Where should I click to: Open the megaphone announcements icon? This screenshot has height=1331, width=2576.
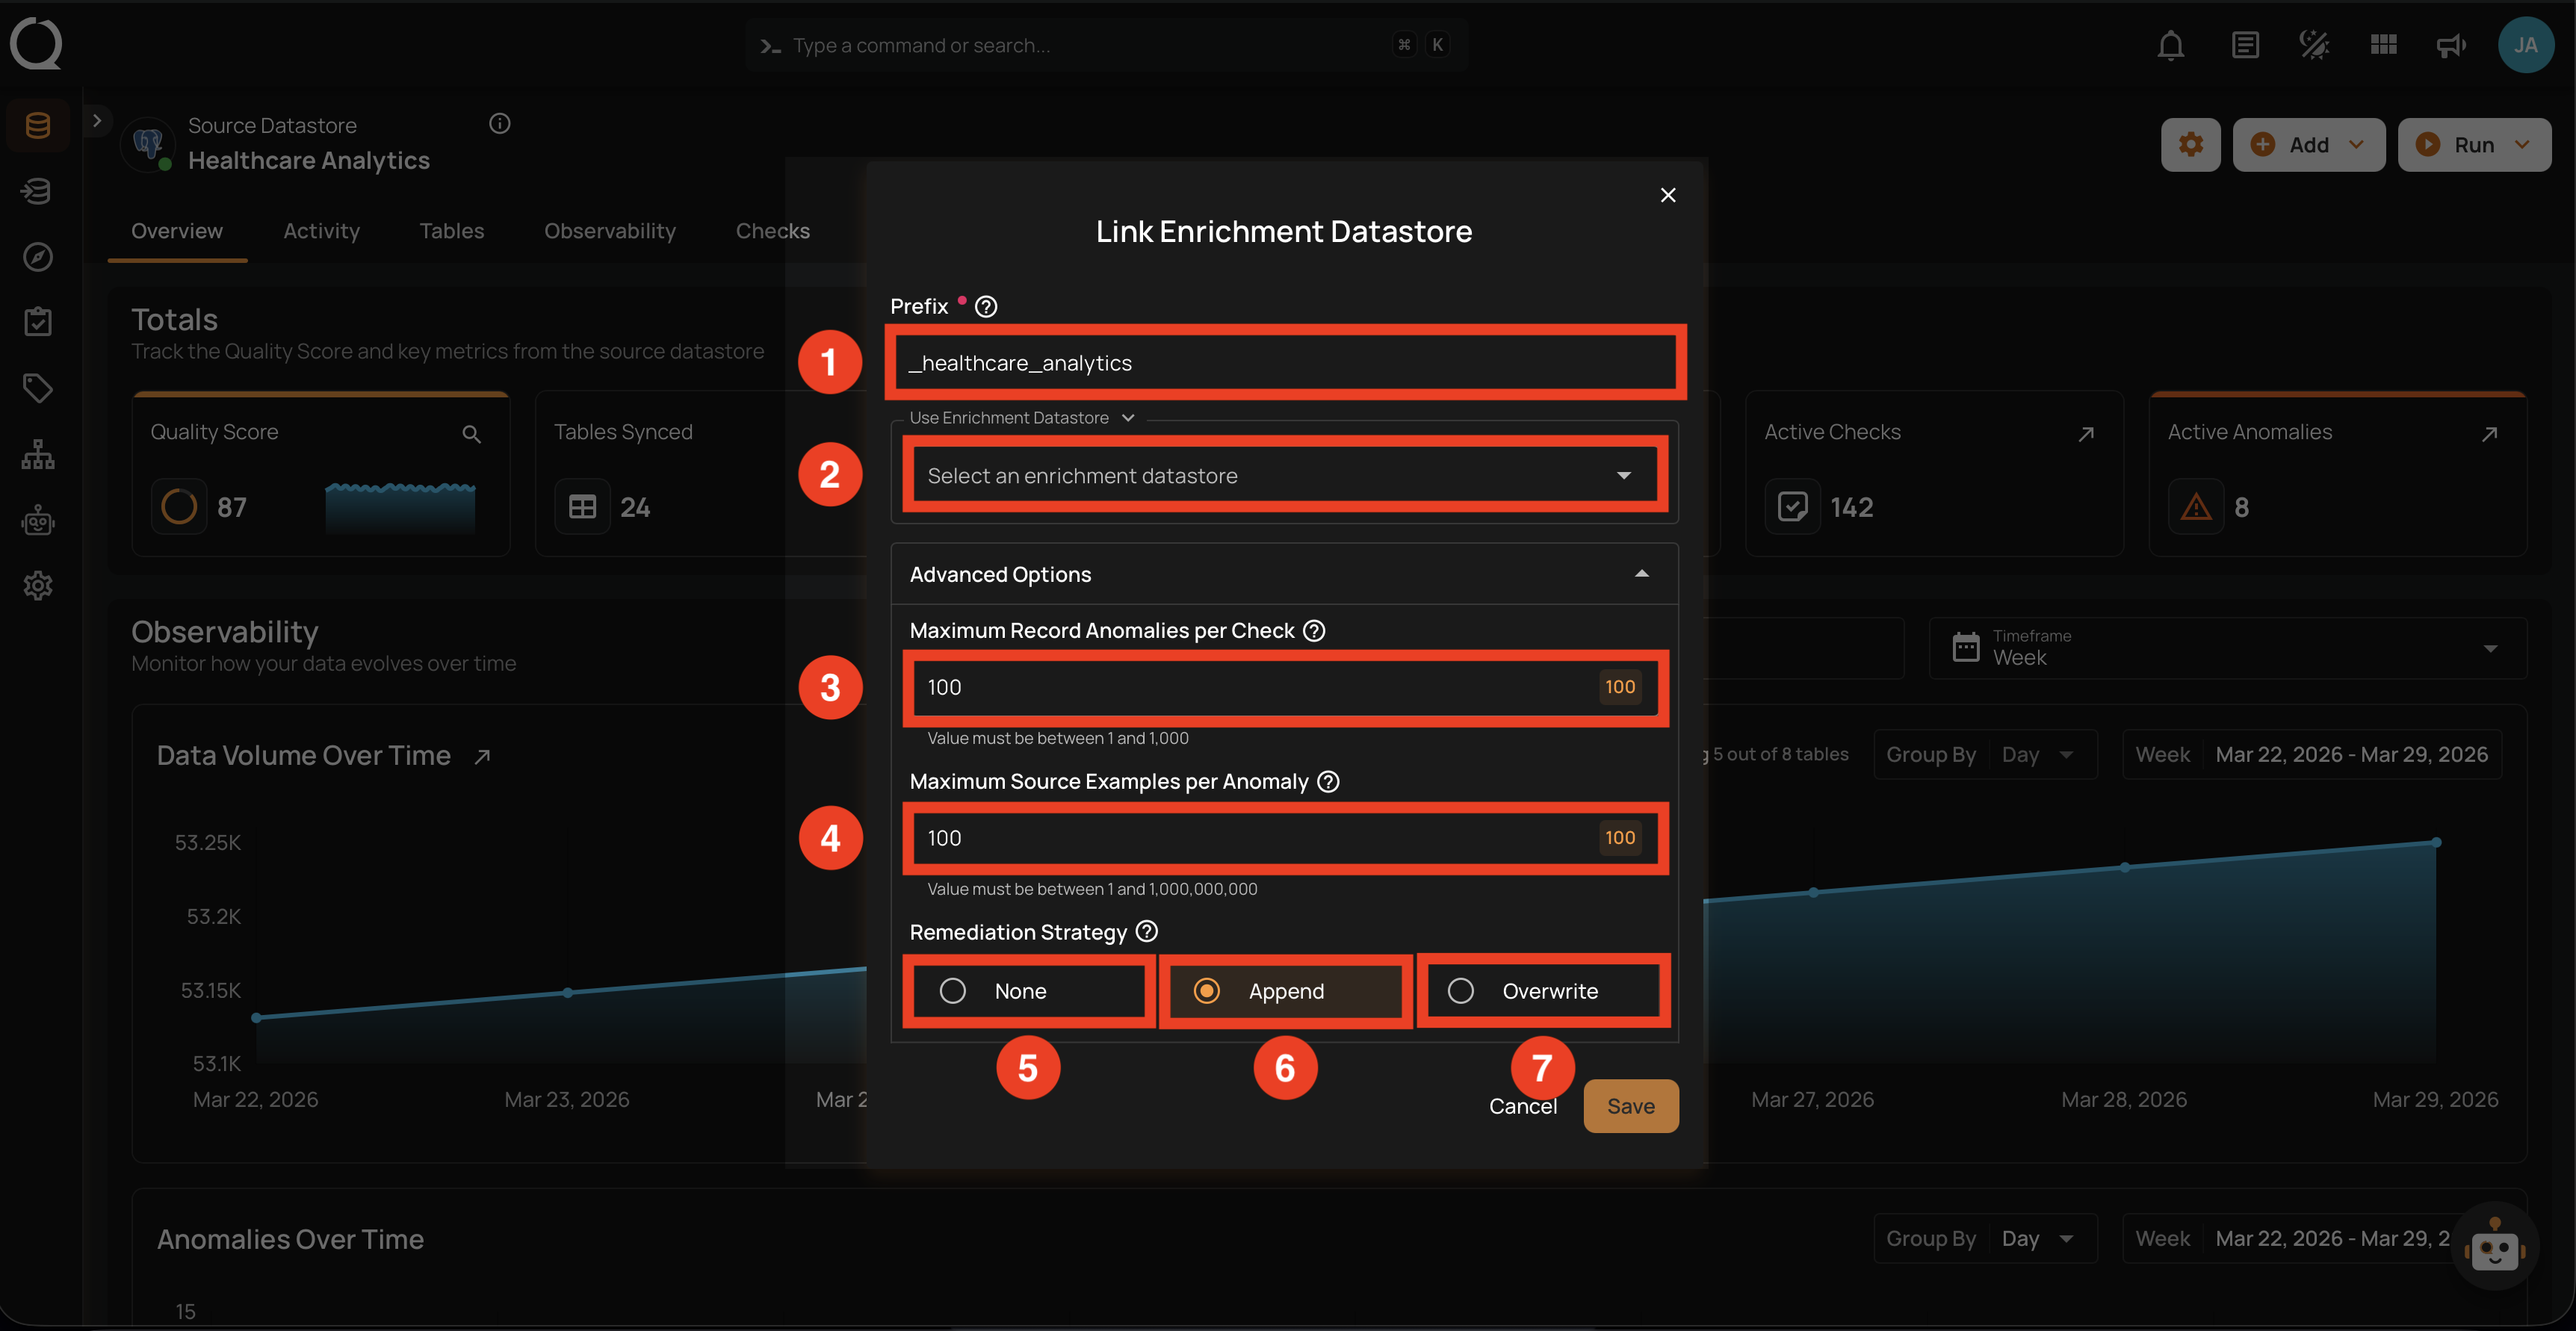click(2450, 45)
